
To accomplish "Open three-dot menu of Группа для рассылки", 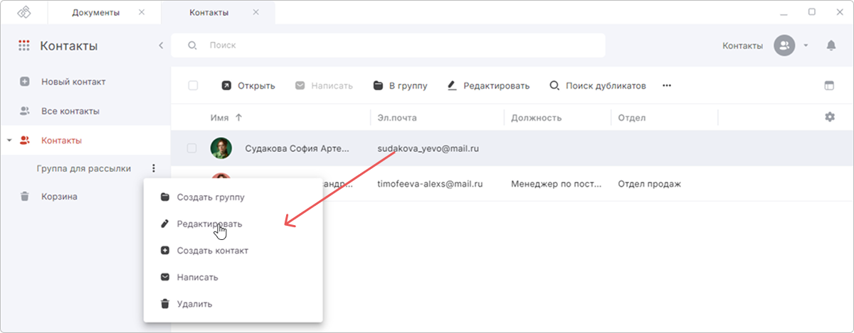I will (153, 168).
